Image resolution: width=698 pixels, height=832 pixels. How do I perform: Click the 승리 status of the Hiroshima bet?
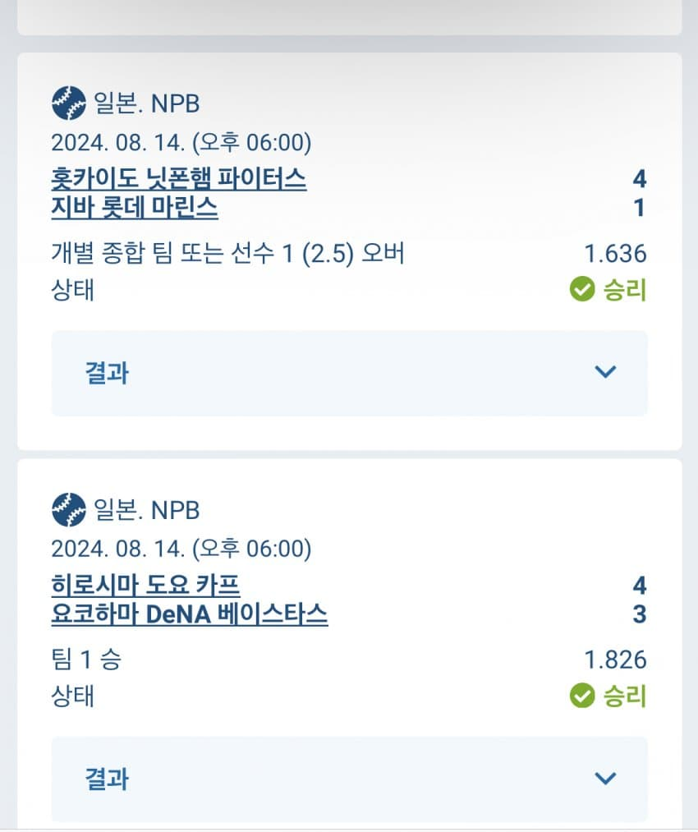click(625, 696)
